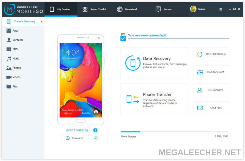Open the Forum tab

coord(164,10)
